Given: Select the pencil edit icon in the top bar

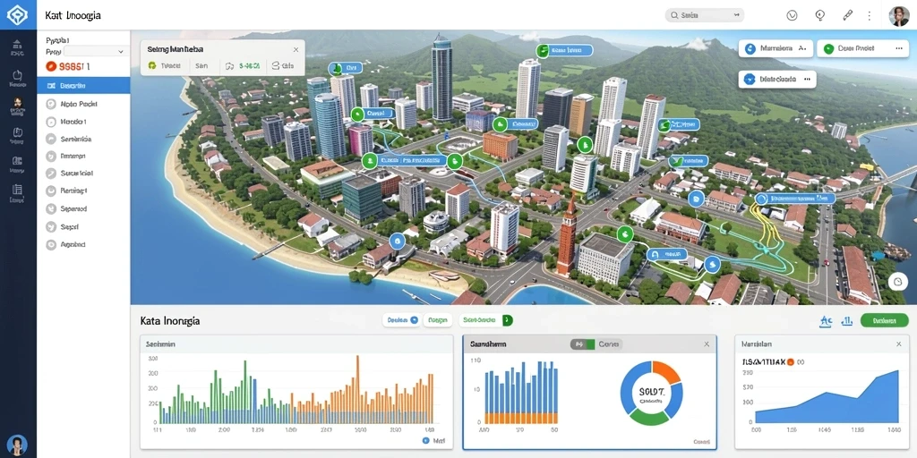Looking at the screenshot, I should tap(847, 15).
